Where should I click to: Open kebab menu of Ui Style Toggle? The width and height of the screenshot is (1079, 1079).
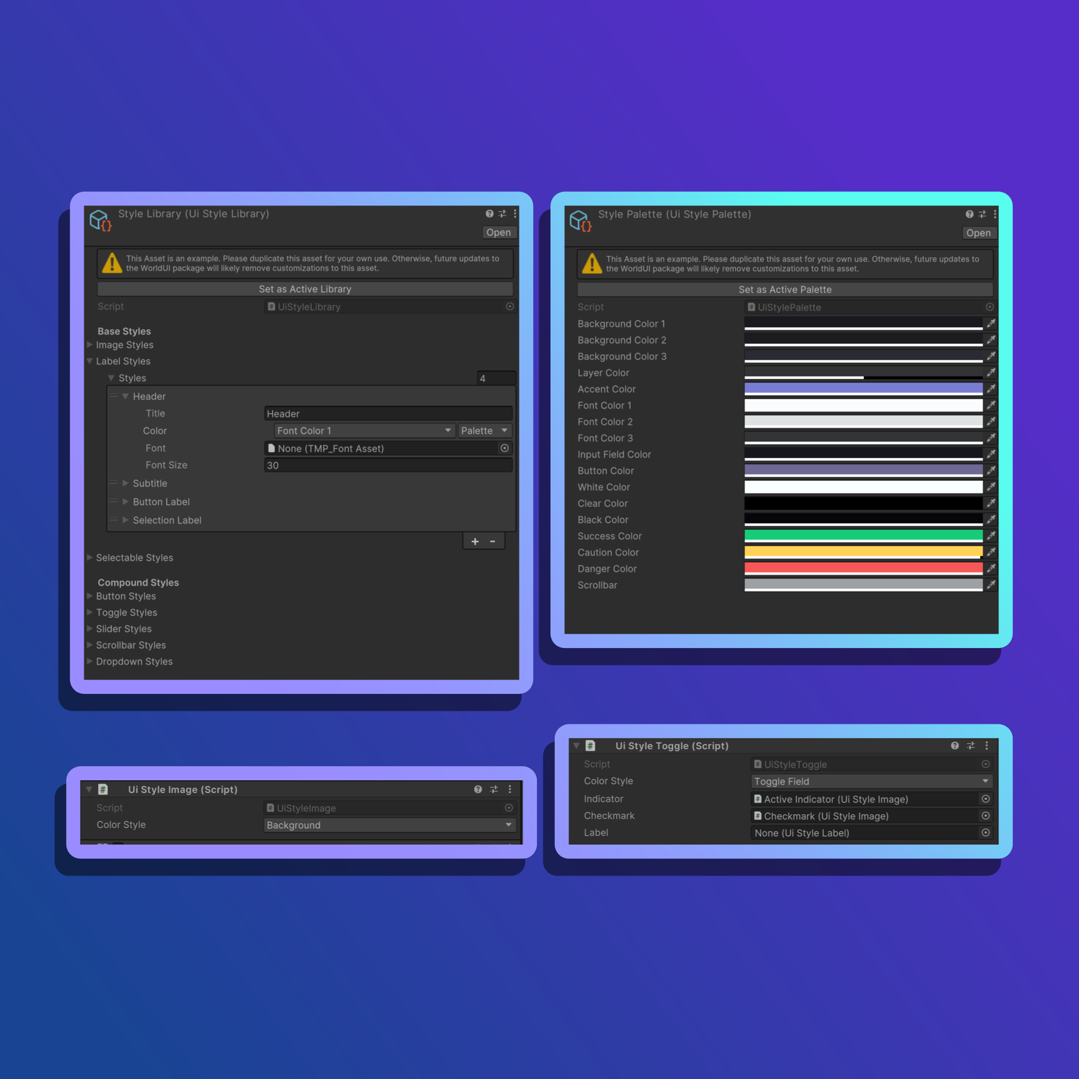987,746
